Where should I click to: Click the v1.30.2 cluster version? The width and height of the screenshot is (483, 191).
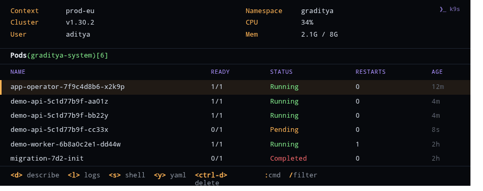pyautogui.click(x=80, y=23)
